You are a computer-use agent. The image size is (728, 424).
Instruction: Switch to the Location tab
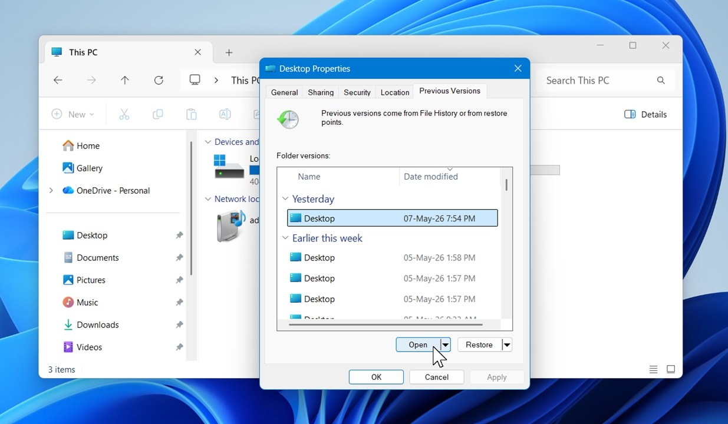point(395,92)
